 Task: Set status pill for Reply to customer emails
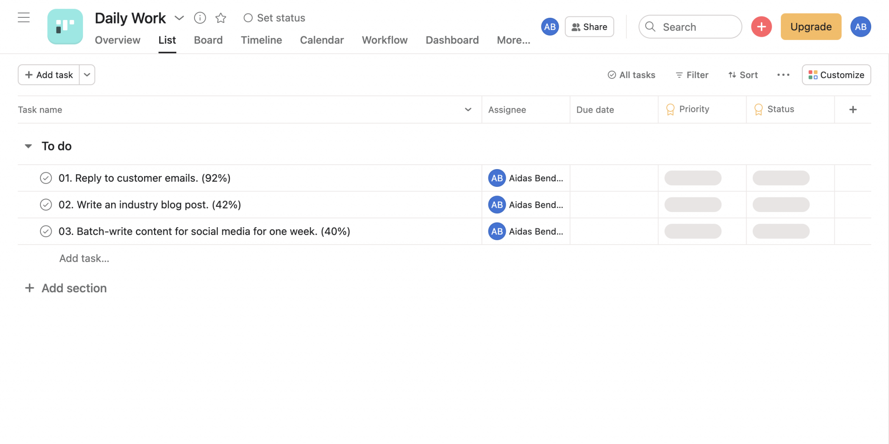coord(781,178)
